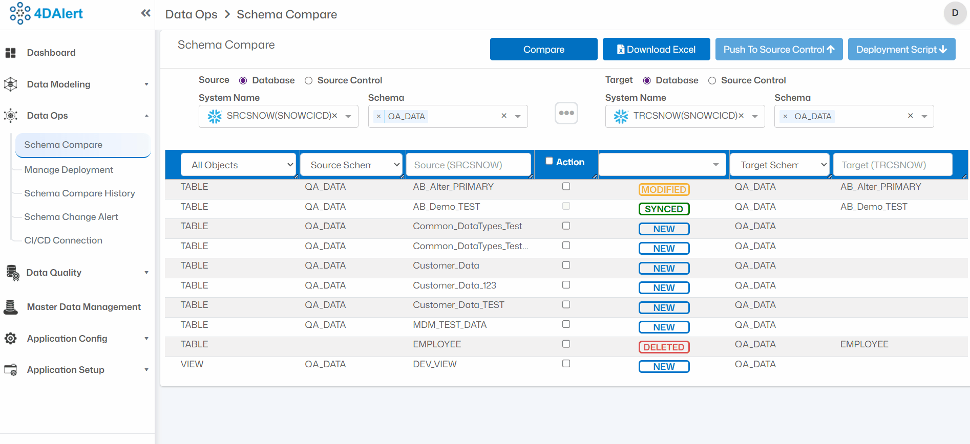Click the Data Quality database icon
The width and height of the screenshot is (970, 444).
tap(12, 273)
